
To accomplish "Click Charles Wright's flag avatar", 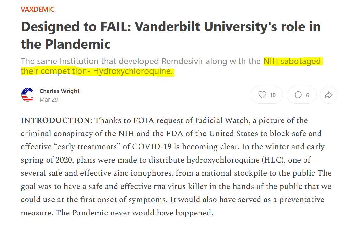I will click(x=27, y=95).
